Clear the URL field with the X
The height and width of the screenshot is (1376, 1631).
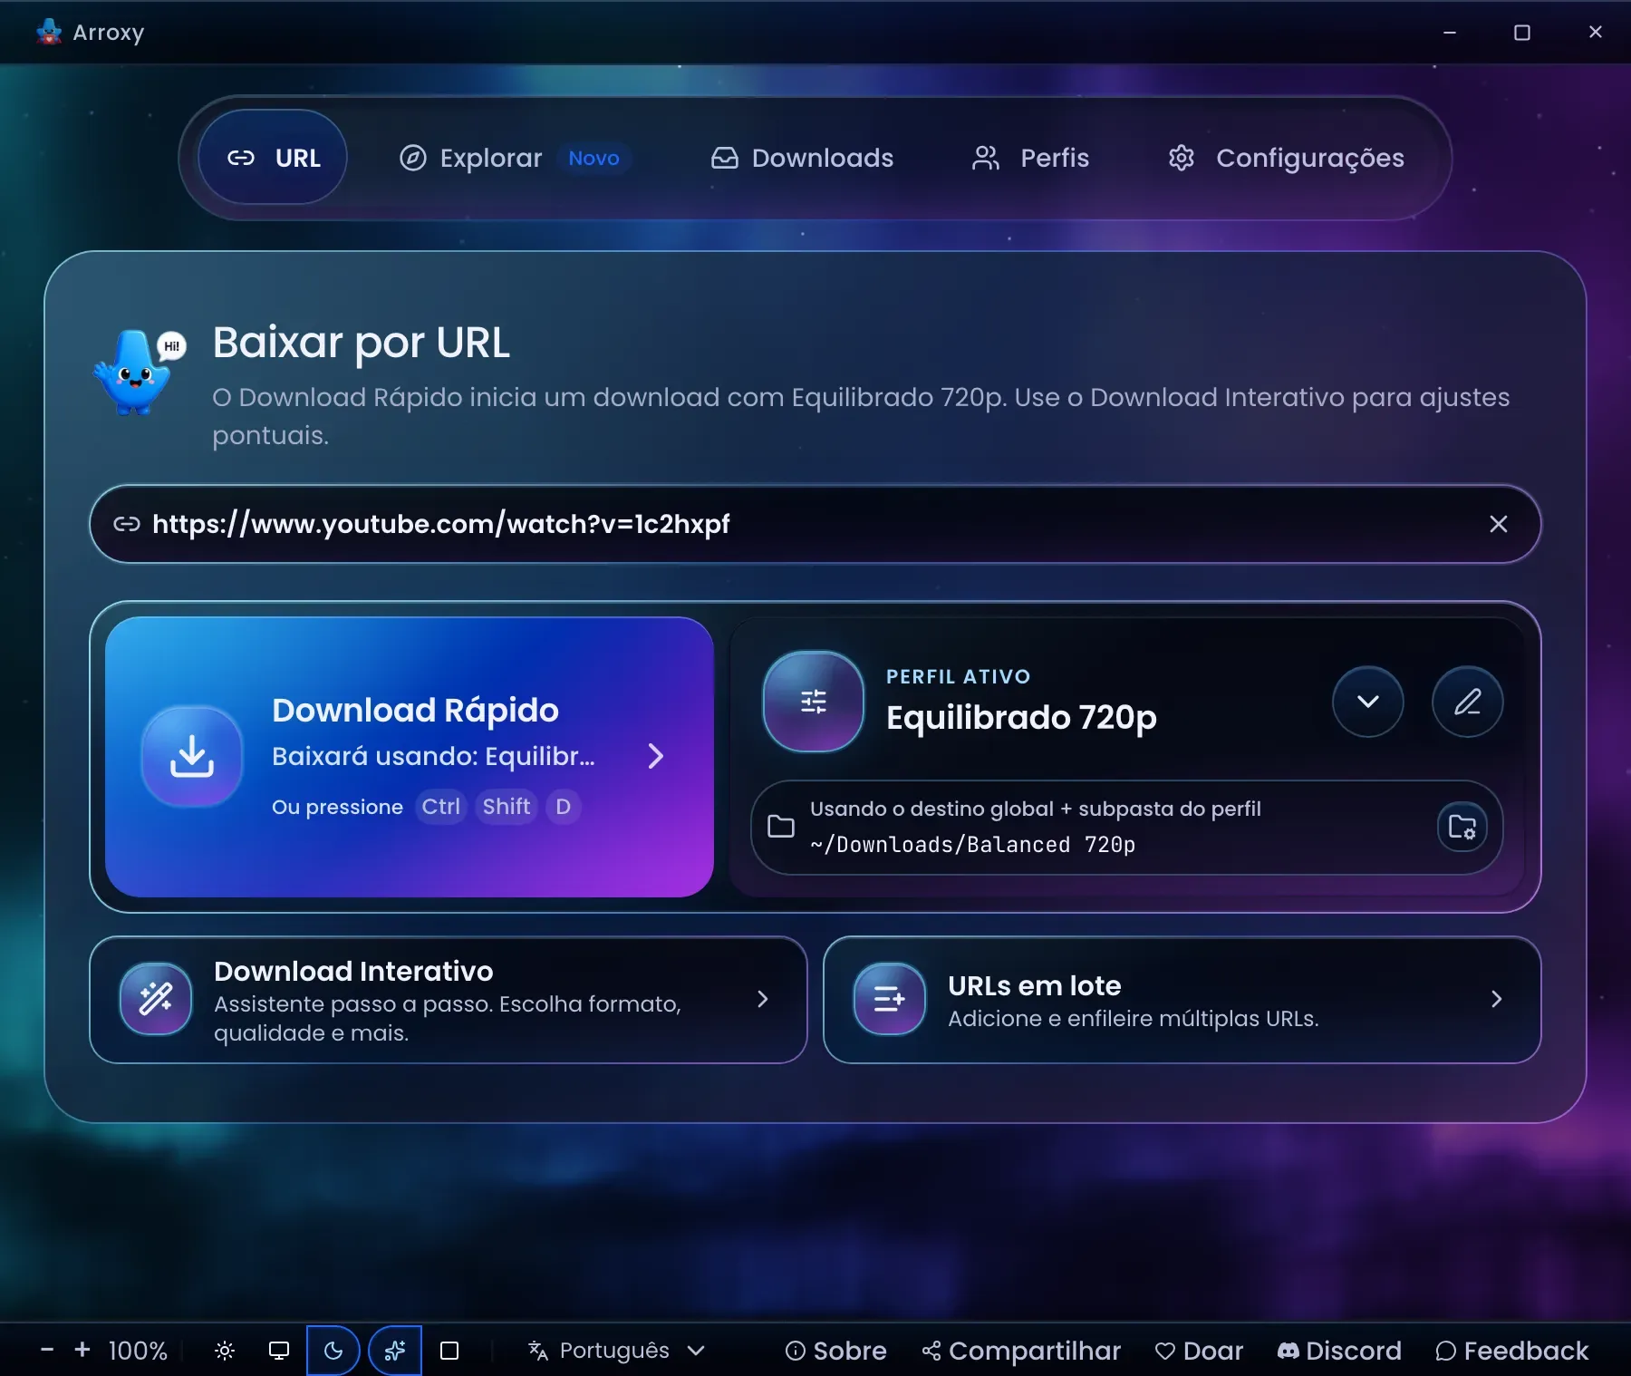(1499, 524)
